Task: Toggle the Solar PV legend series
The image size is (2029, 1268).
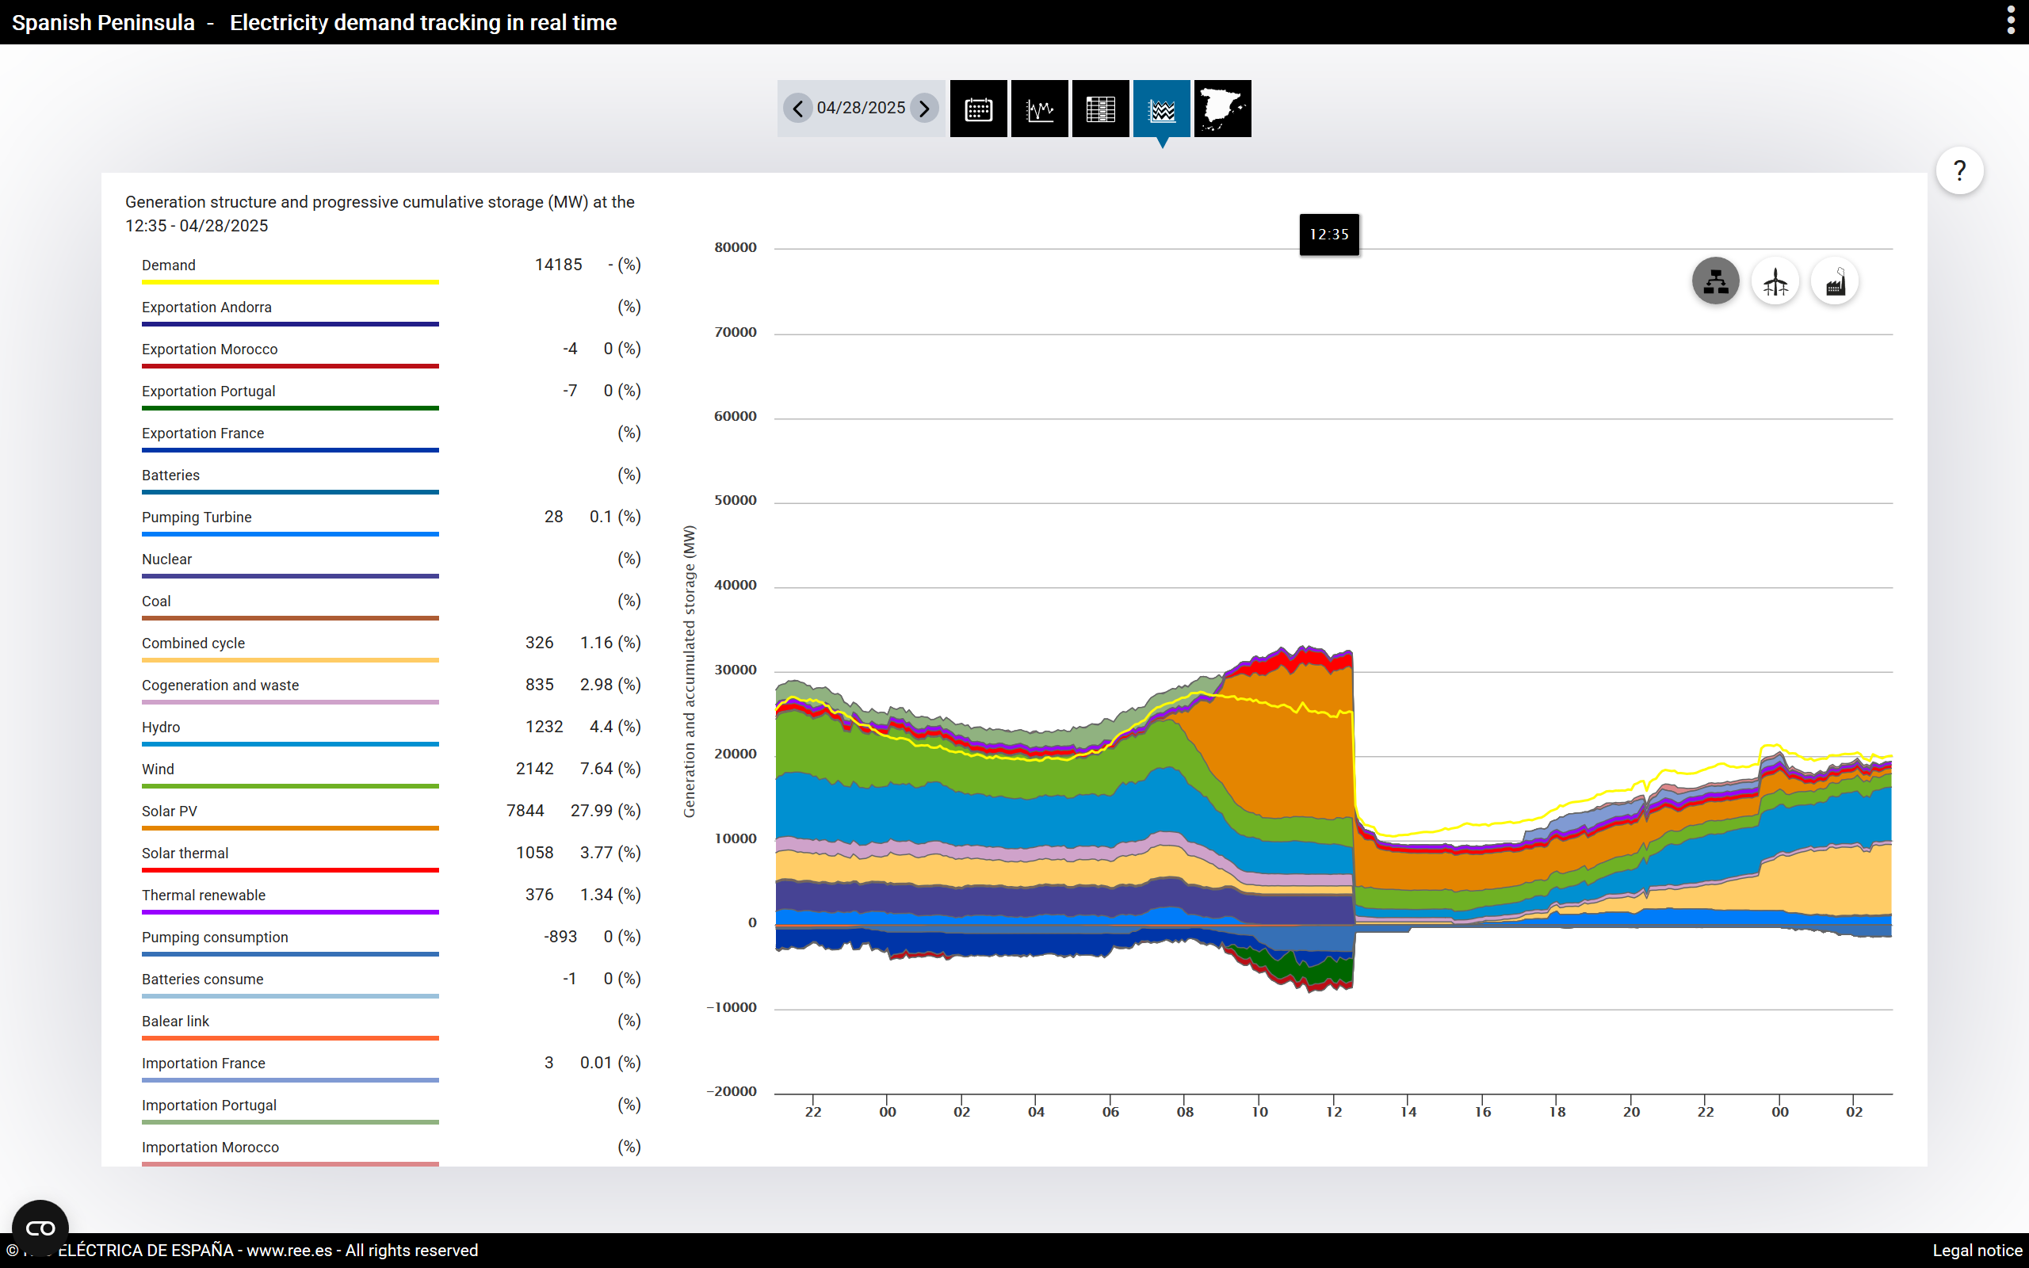Action: 170,811
